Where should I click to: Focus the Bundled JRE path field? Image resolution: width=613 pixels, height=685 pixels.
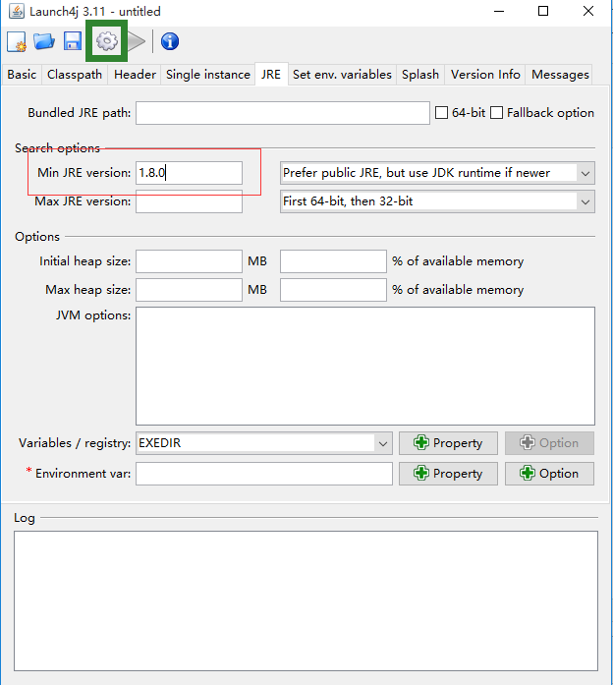[x=283, y=113]
